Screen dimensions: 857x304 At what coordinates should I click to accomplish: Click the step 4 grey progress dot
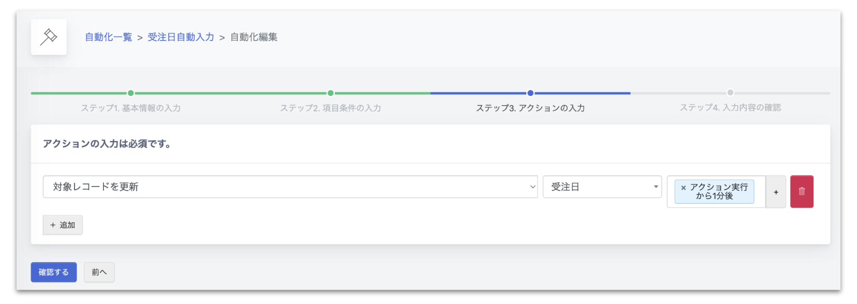click(x=730, y=93)
